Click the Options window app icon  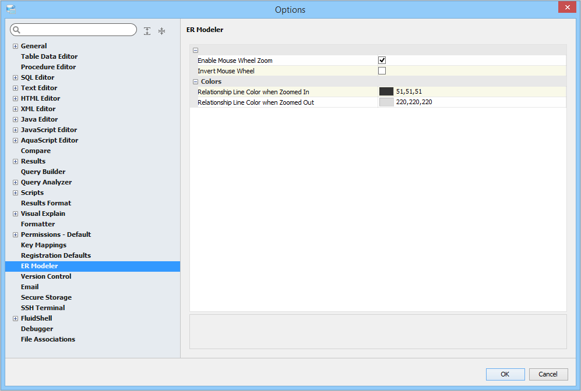pos(11,10)
